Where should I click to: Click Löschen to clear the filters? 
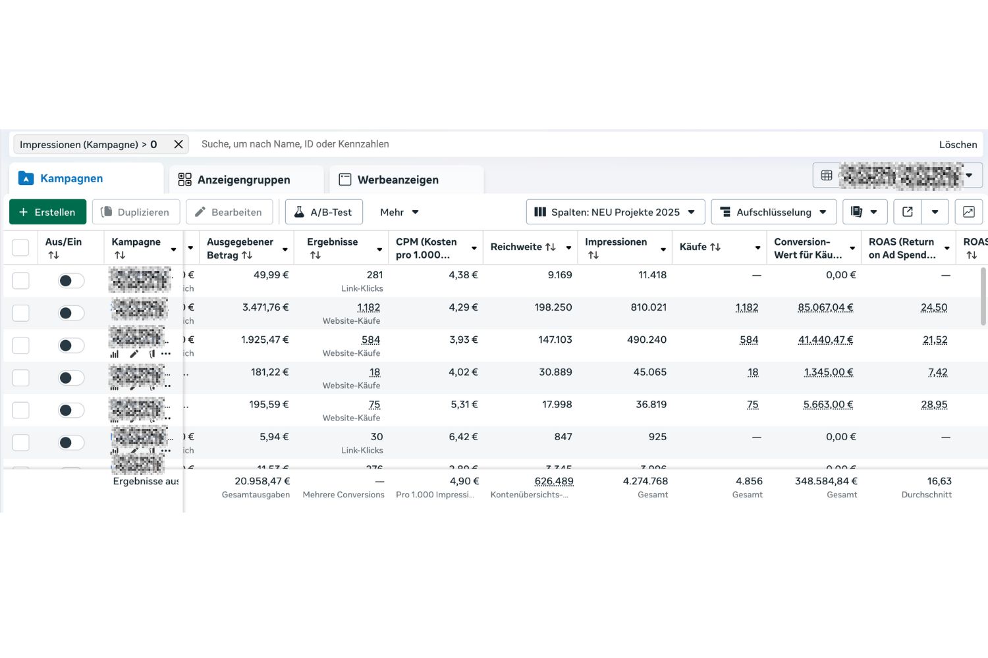958,145
